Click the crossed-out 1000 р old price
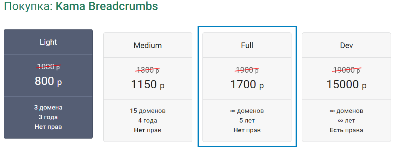Image resolution: width=397 pixels, height=149 pixels. 48,67
